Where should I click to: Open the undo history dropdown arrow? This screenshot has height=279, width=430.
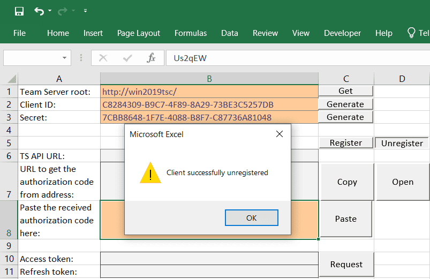pyautogui.click(x=50, y=11)
